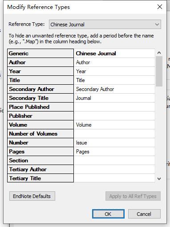Click the Section generic label

click(x=40, y=161)
